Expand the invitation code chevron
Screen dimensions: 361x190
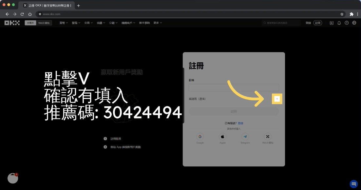(277, 99)
